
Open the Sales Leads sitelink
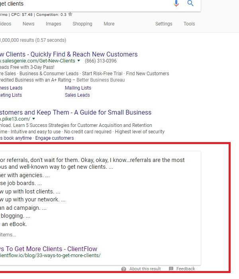(x=77, y=95)
